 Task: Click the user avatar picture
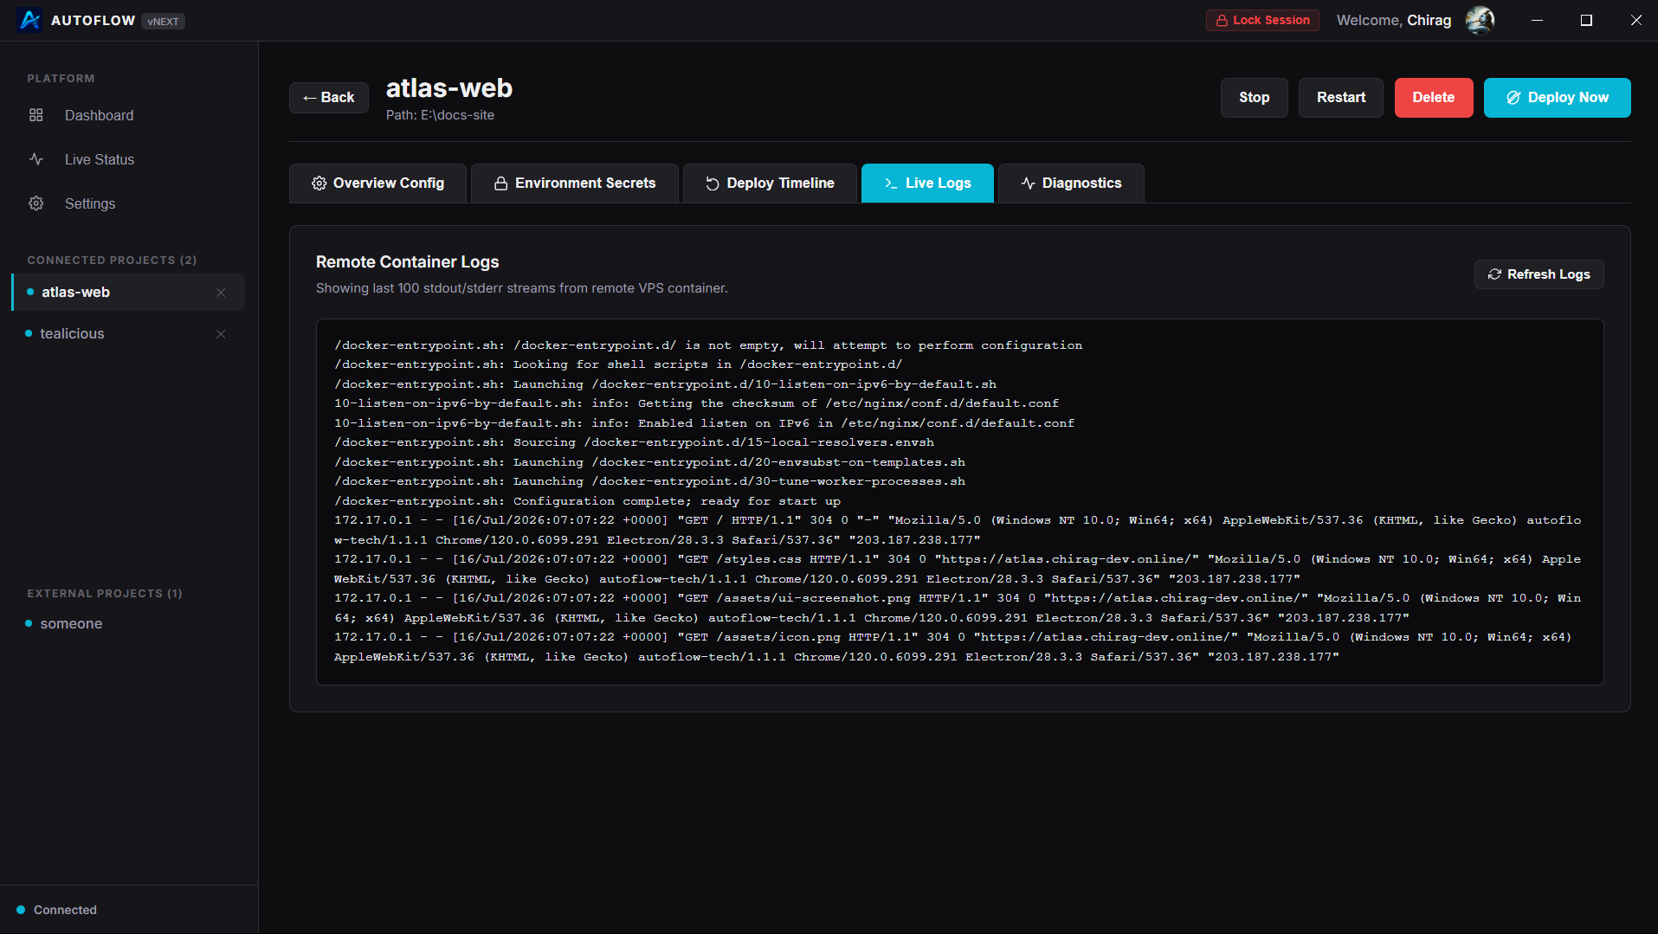coord(1480,20)
